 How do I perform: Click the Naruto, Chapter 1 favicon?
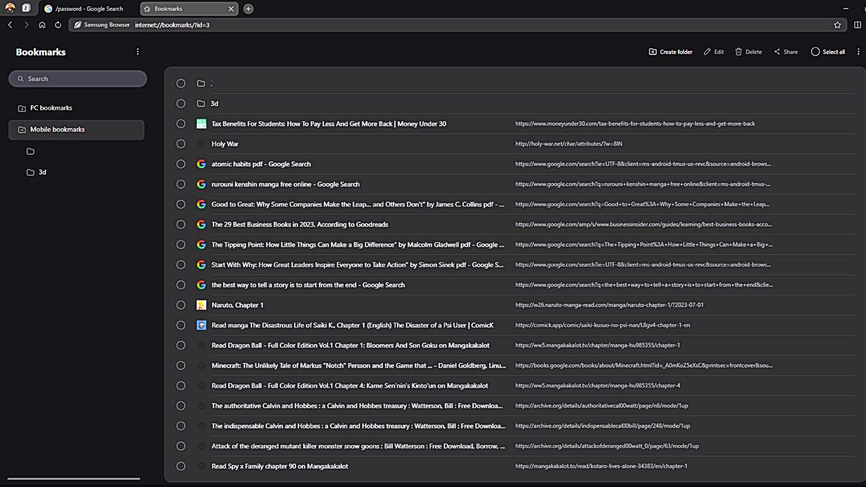[x=201, y=305]
